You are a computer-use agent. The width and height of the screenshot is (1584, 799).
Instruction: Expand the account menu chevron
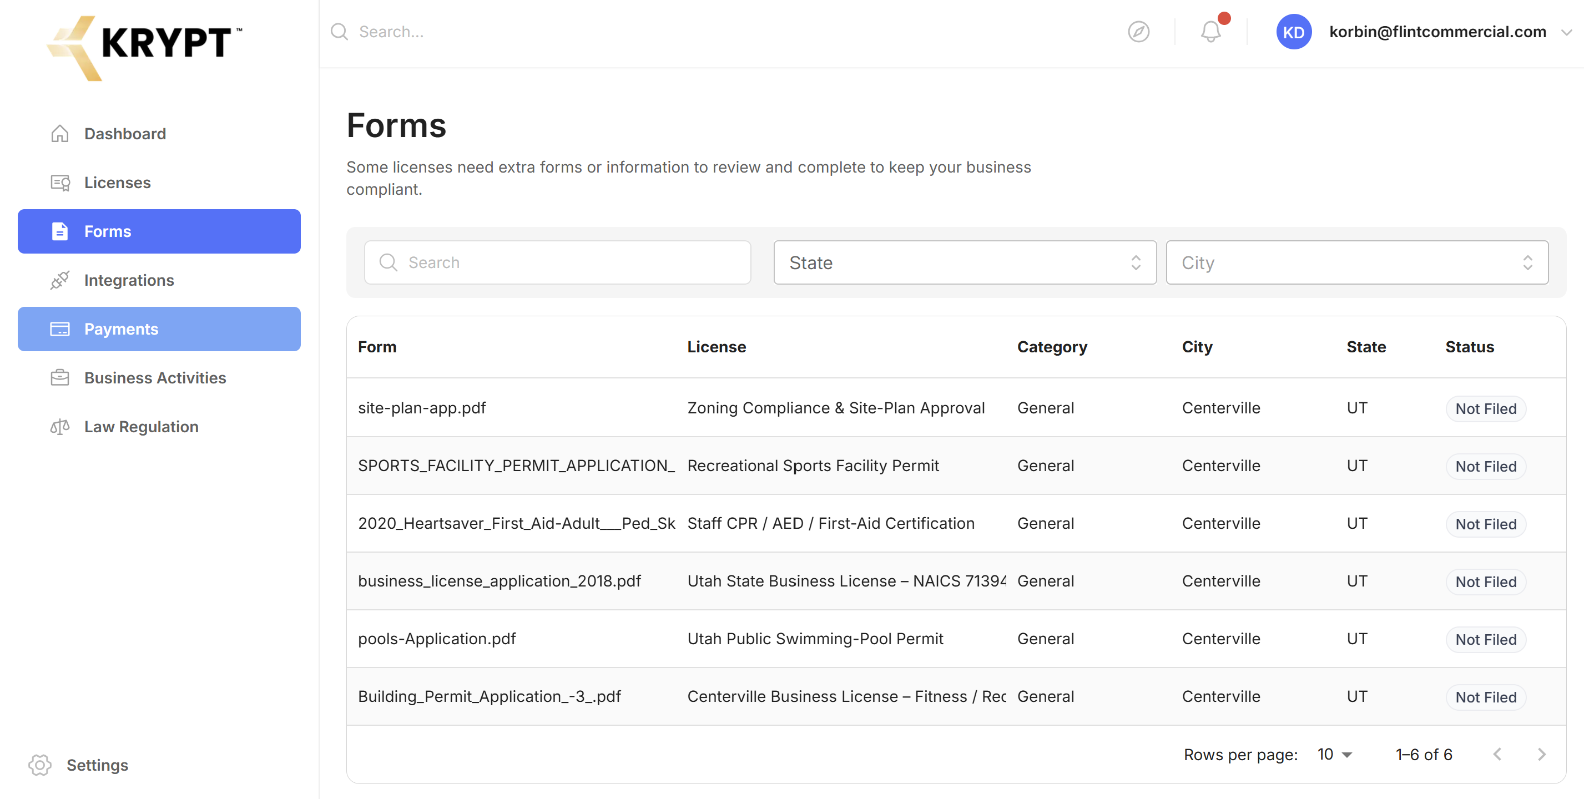click(1566, 33)
